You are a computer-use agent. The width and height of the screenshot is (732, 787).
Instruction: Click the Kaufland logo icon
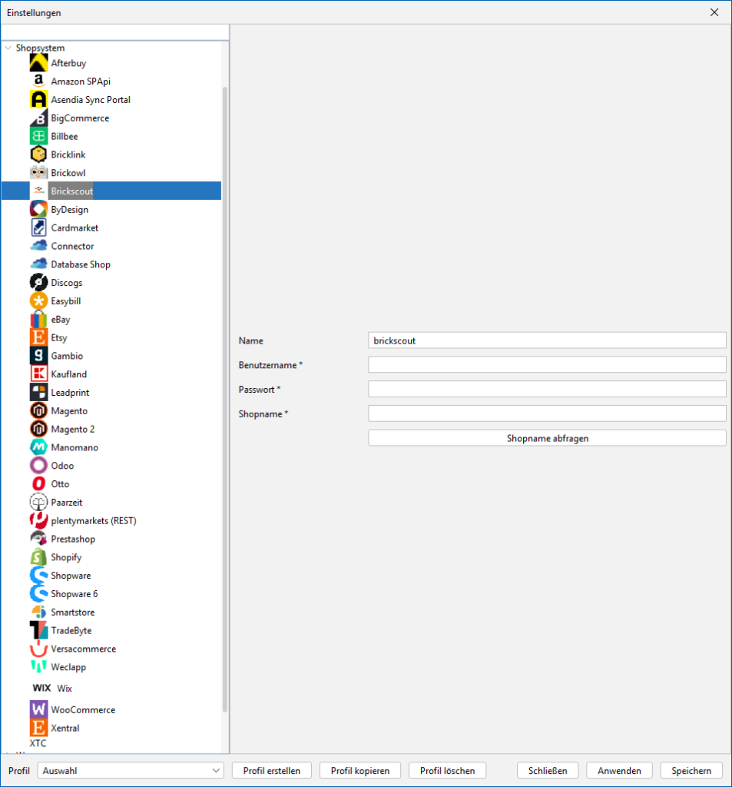pos(38,374)
